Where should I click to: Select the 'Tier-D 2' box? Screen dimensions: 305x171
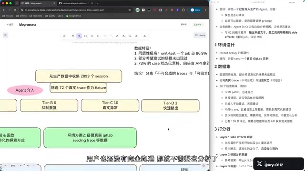pos(171,105)
